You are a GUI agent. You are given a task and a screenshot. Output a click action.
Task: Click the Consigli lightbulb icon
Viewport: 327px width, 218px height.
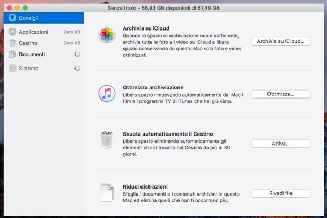[12, 18]
